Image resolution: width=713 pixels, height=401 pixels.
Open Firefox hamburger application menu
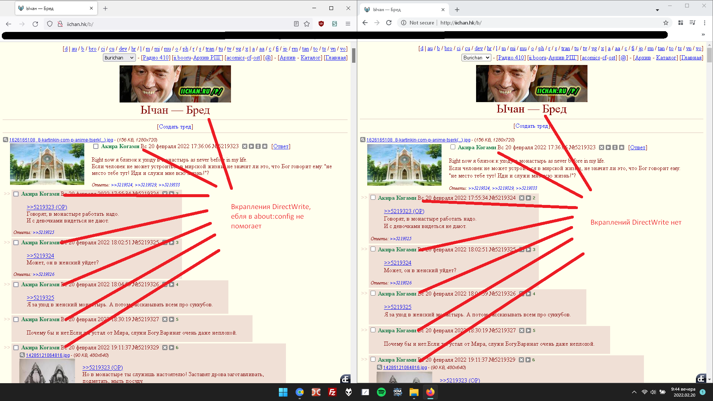tap(348, 24)
